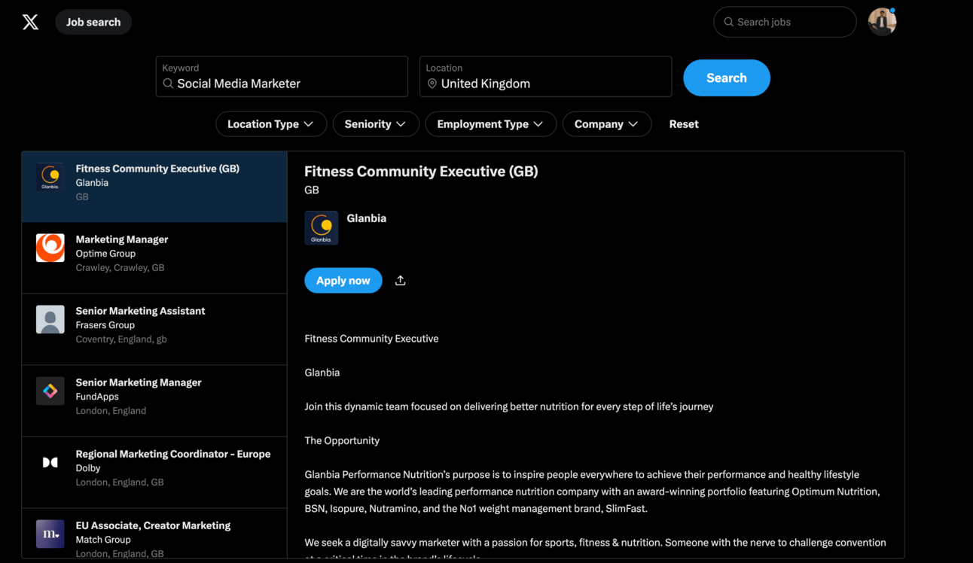This screenshot has height=563, width=973.
Task: Select the Fitness Community Executive (GB) listing
Action: [x=154, y=187]
